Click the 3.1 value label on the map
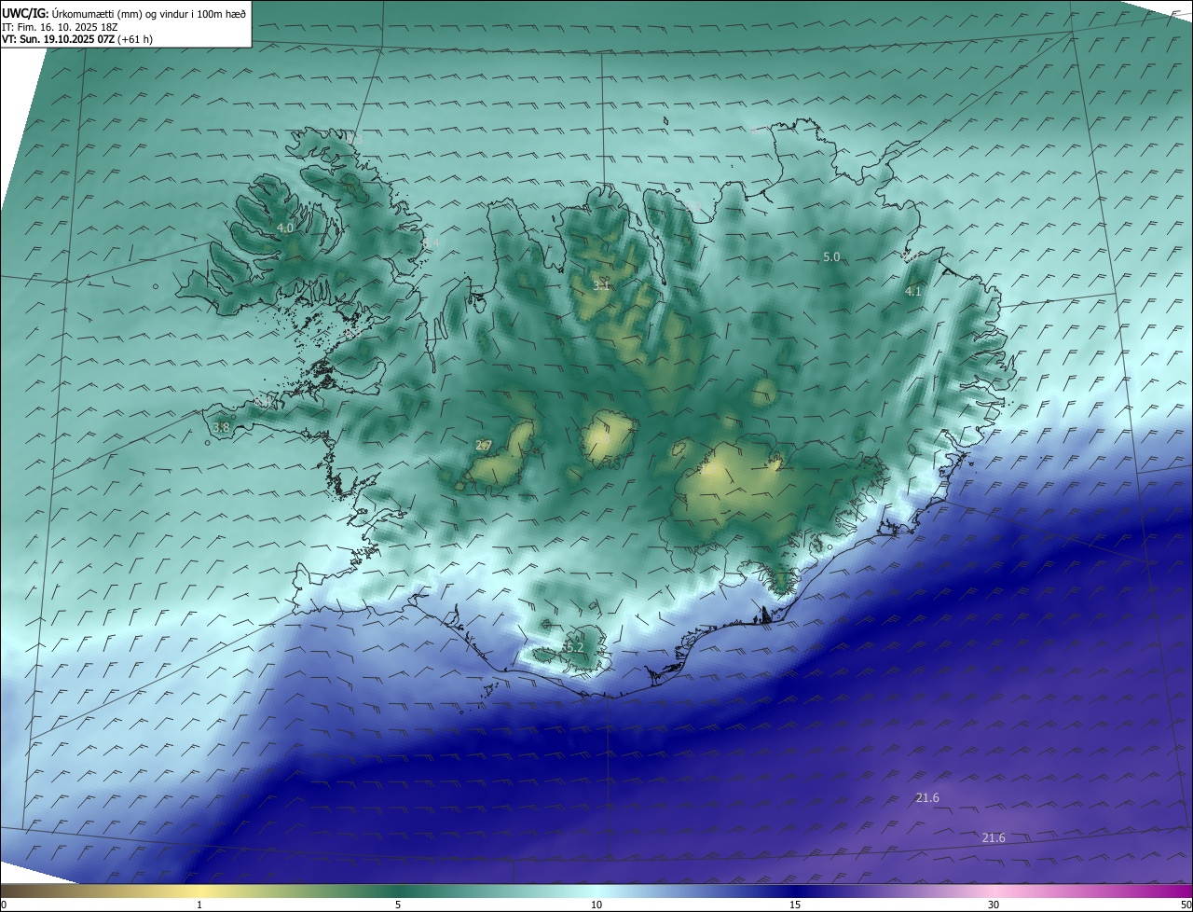The image size is (1193, 912). pyautogui.click(x=601, y=285)
